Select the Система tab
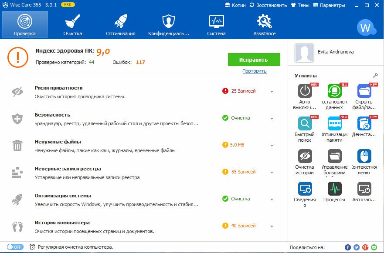Image resolution: width=384 pixels, height=253 pixels. click(x=216, y=25)
